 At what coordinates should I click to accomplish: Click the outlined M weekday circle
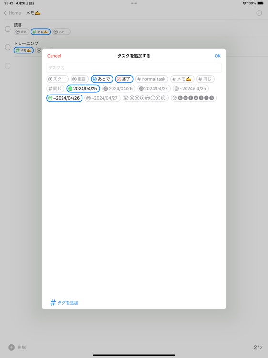coord(137,98)
